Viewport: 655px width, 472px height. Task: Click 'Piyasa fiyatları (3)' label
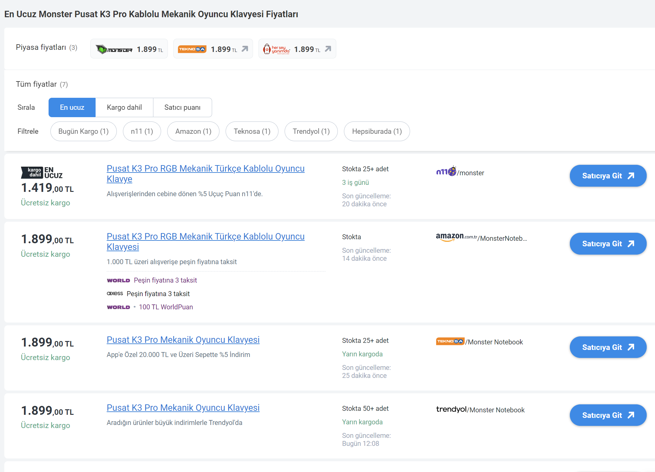[46, 47]
